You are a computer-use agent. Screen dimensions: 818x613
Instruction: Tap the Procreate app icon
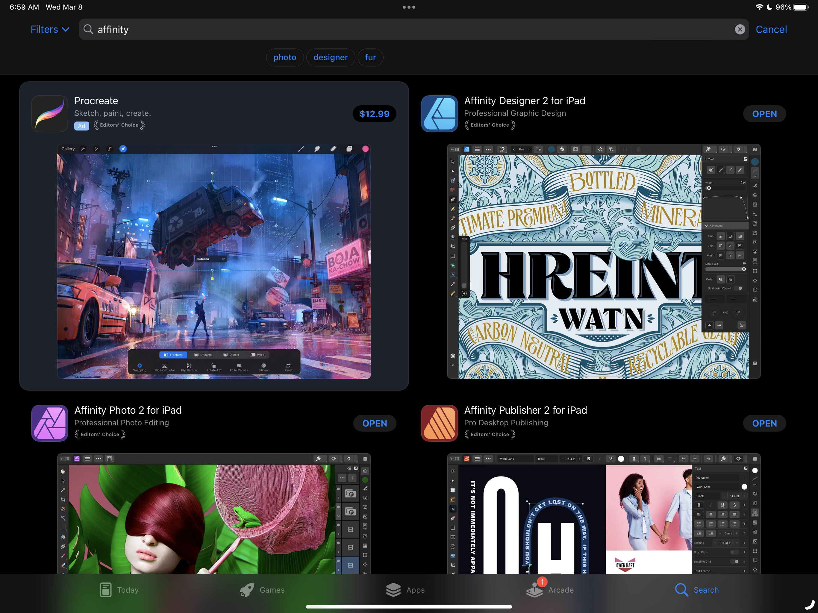tap(50, 114)
